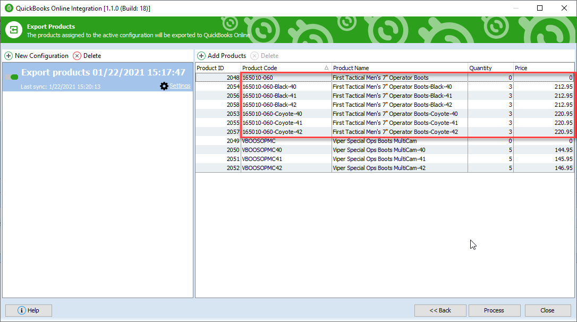Click name Viper Special Ops Boots MultiCam-40

(379, 150)
